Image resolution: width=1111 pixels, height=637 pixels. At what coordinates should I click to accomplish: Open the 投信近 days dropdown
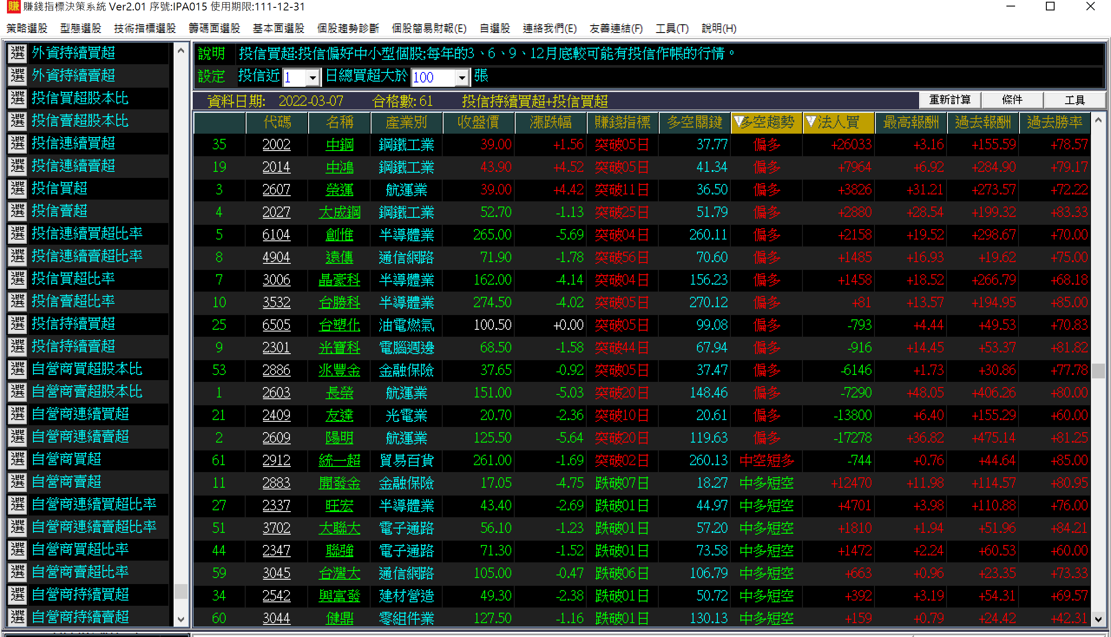(312, 78)
